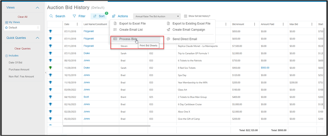
Task: Click the Clear All link
Action: pyautogui.click(x=22, y=17)
